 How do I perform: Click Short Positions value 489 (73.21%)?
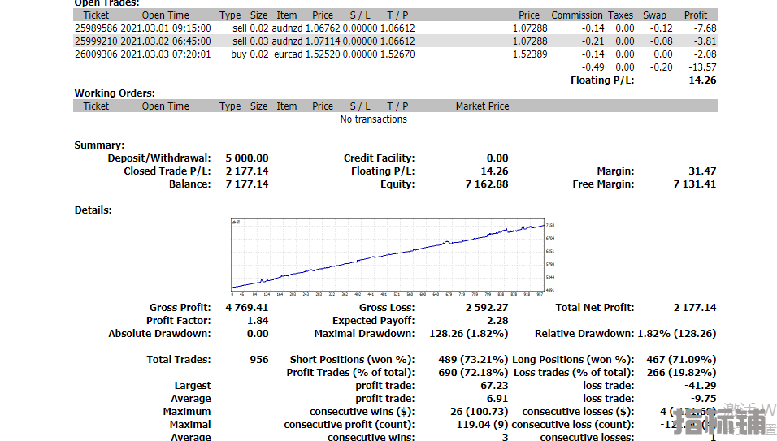(473, 359)
